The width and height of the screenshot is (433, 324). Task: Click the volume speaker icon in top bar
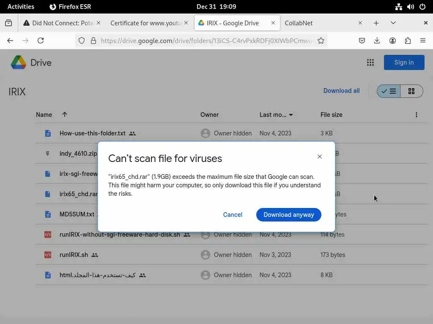tap(410, 7)
